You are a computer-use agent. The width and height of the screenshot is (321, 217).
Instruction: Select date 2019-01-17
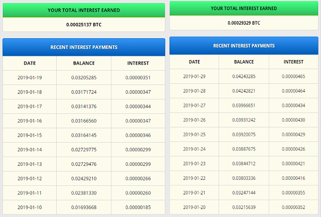(30, 107)
